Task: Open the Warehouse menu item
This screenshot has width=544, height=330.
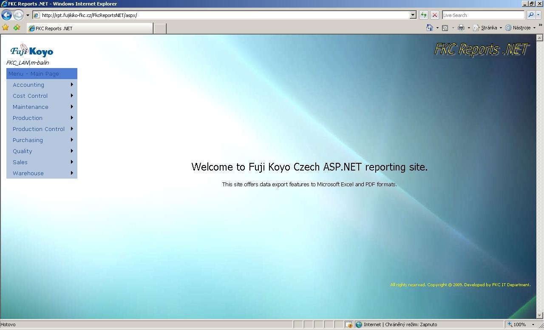Action: tap(42, 173)
